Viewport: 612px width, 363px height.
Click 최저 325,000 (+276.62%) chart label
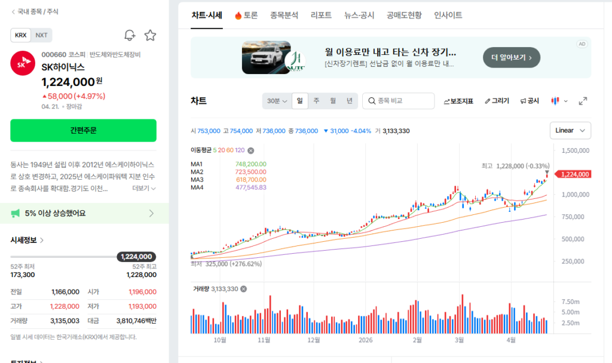(x=226, y=264)
